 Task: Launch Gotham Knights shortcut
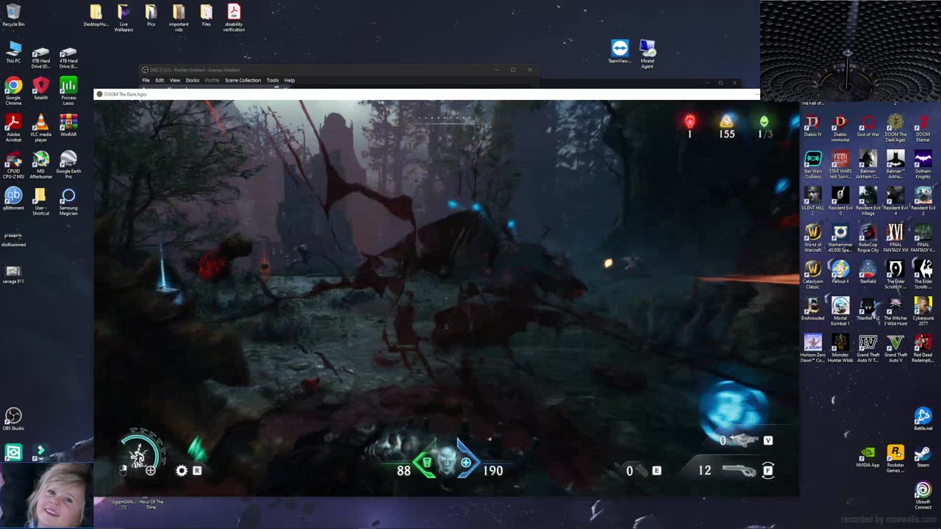[x=923, y=165]
